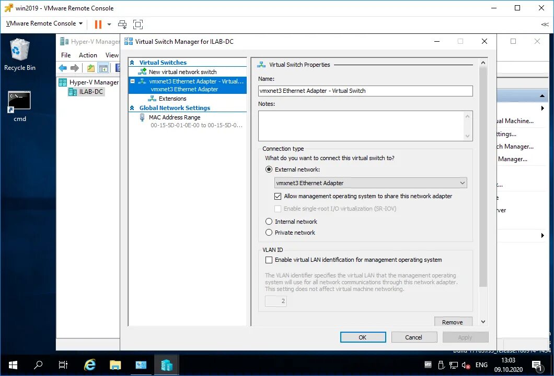Click the Apply button
This screenshot has height=376, width=554.
(x=465, y=337)
